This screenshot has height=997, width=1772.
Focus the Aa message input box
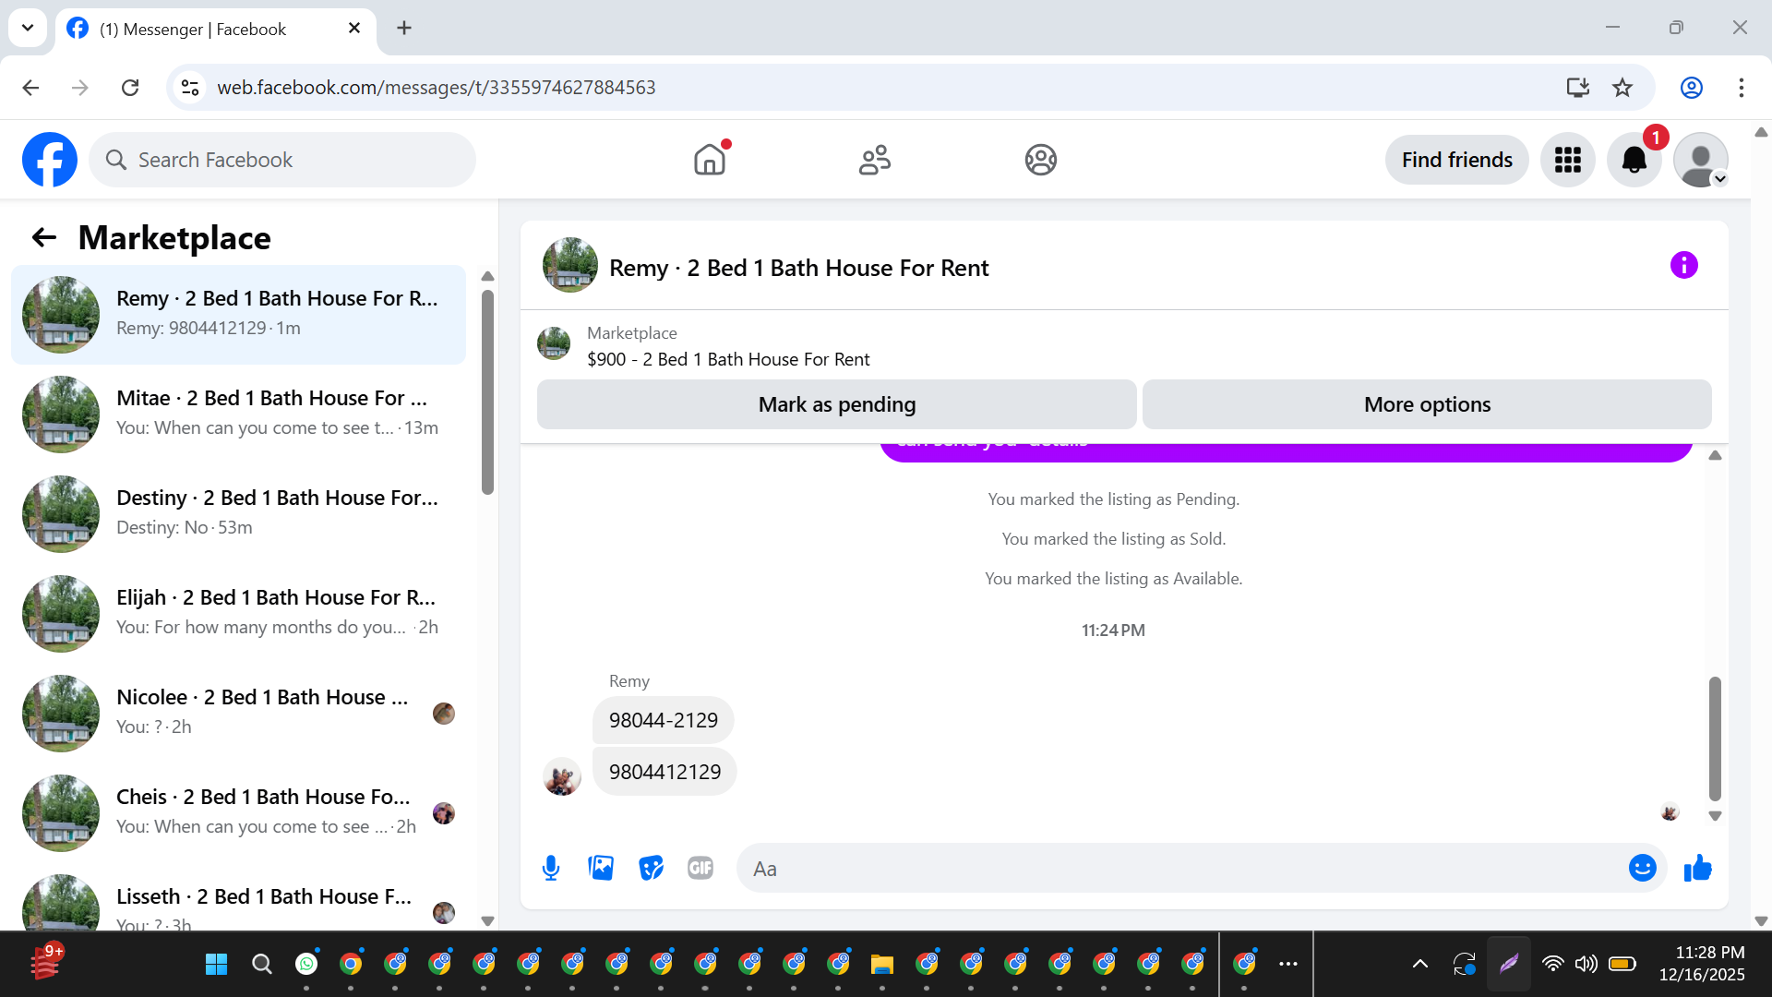pos(1181,869)
